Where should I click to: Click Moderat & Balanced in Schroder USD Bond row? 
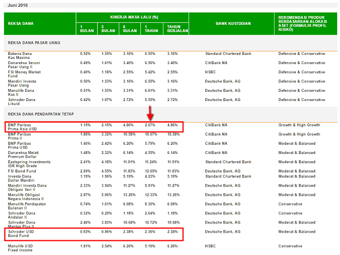(x=297, y=232)
